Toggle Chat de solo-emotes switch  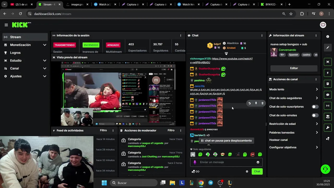pyautogui.click(x=315, y=115)
